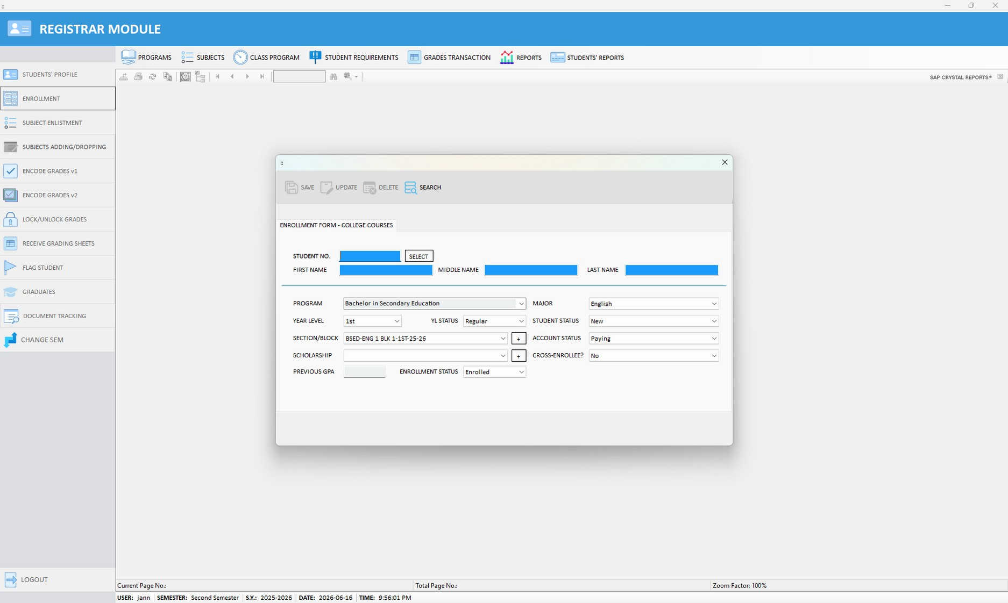This screenshot has width=1008, height=603.
Task: Open Encode Grades v2
Action: (58, 195)
